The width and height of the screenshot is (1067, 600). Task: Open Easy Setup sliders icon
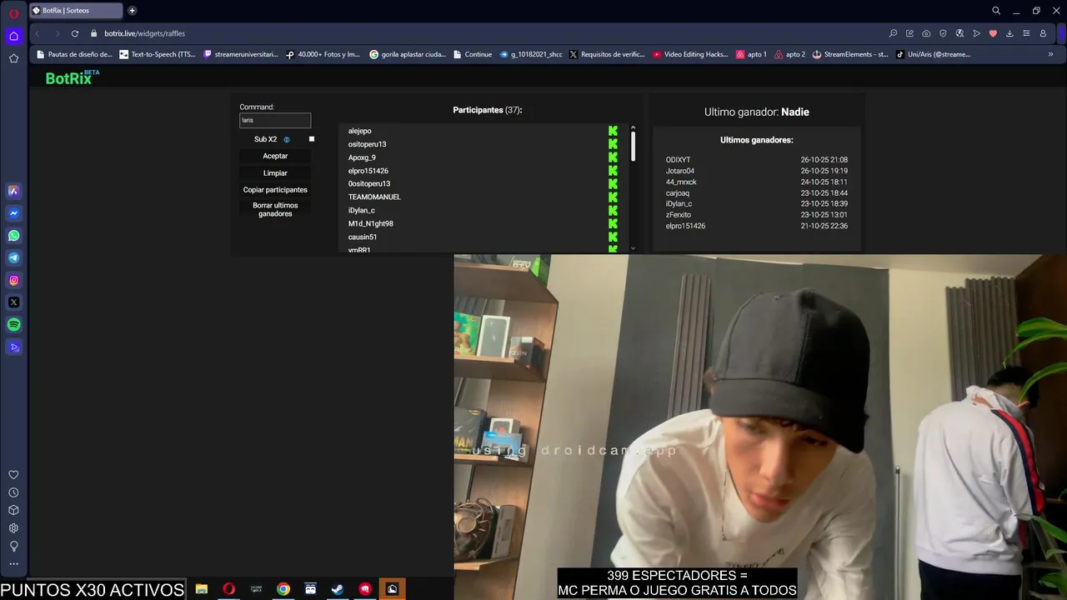click(1026, 33)
